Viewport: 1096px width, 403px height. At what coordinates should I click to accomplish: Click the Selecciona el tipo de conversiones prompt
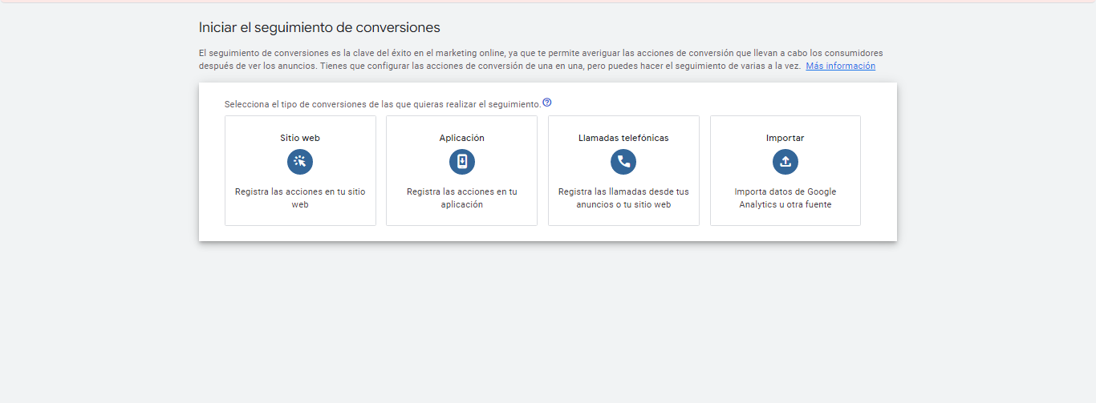pos(383,104)
